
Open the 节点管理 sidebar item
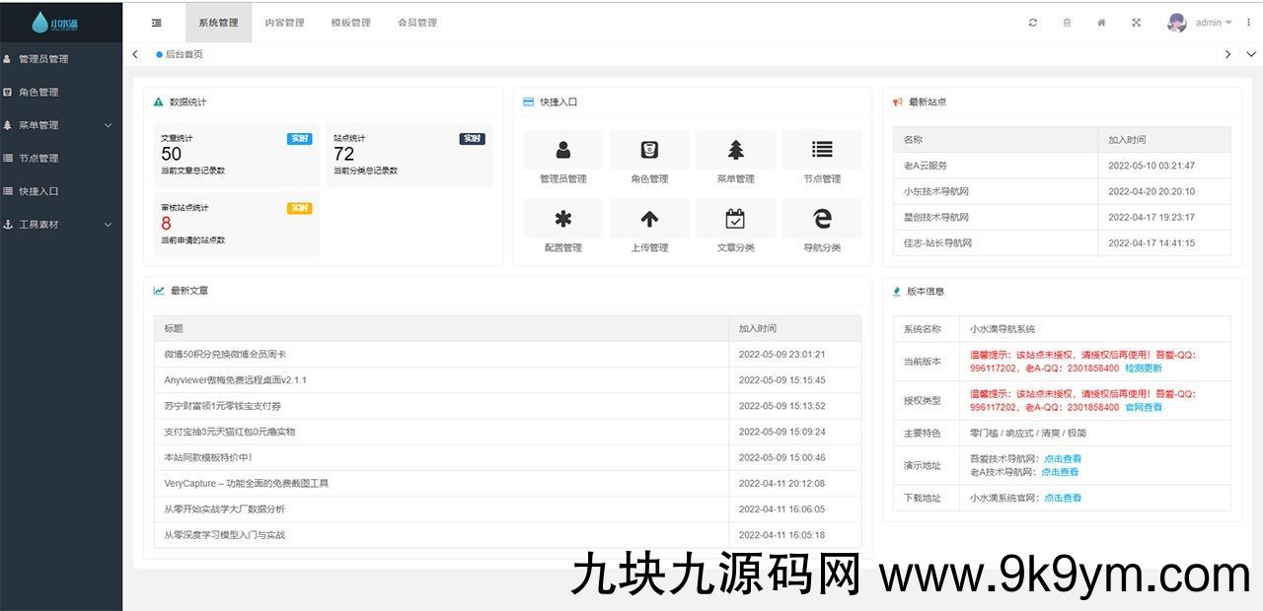tap(38, 159)
